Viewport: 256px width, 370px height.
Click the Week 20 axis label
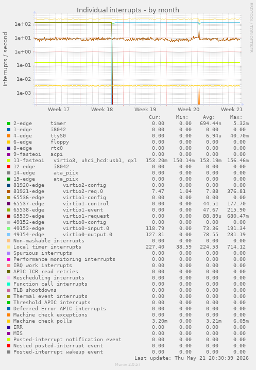click(189, 109)
